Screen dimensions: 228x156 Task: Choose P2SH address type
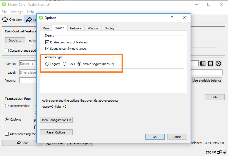pos(65,64)
